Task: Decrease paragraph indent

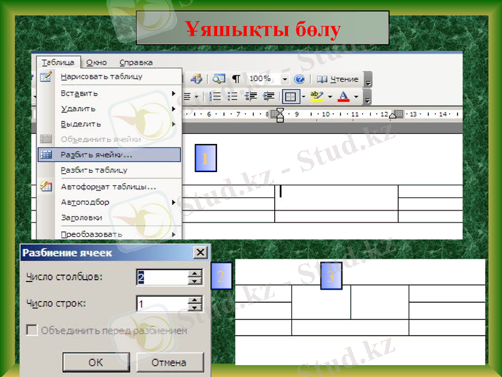Action: point(250,96)
